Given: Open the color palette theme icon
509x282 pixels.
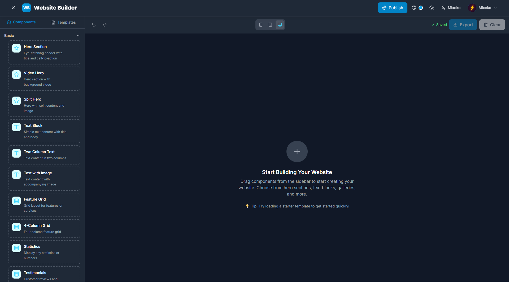Looking at the screenshot, I should pos(414,8).
